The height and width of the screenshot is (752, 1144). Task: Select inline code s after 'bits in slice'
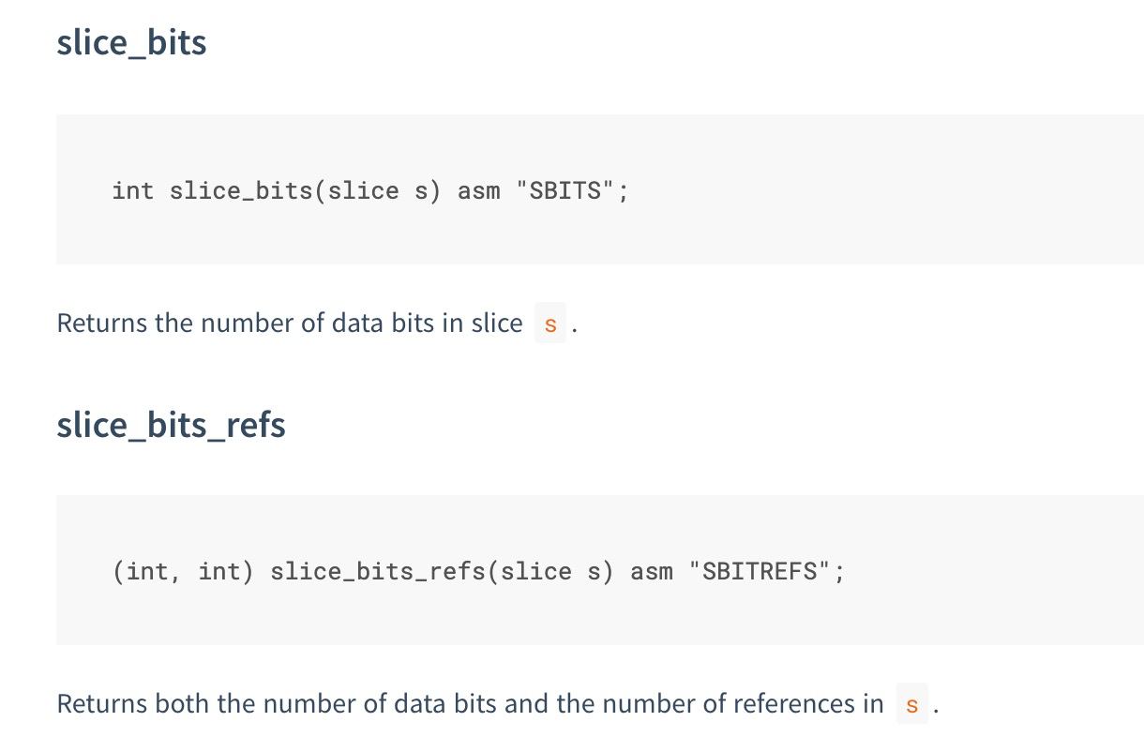click(550, 323)
